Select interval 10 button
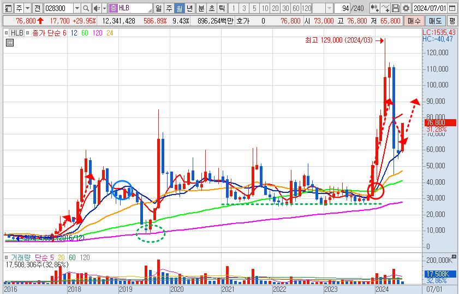 (x=265, y=8)
